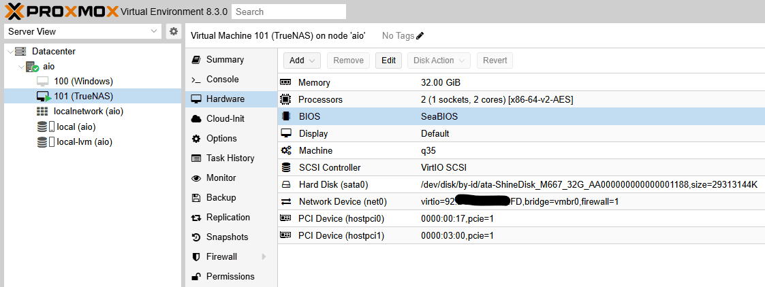
Task: Click the Proxmox logo
Action: click(61, 11)
